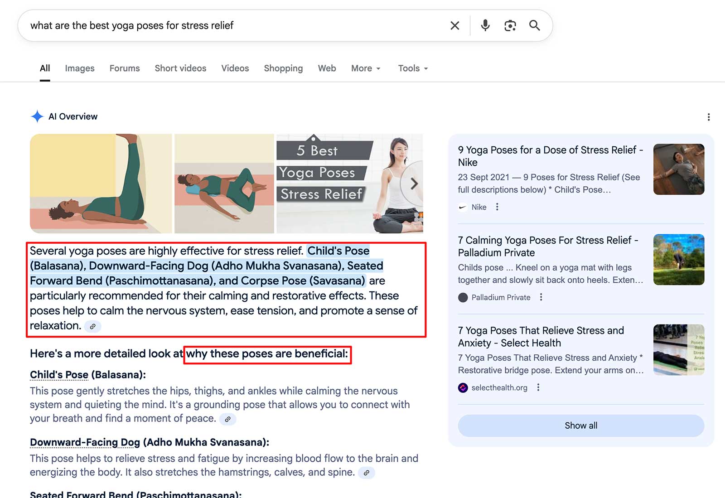Open options menu beside selecthealth.org
725x498 pixels.
[x=538, y=387]
